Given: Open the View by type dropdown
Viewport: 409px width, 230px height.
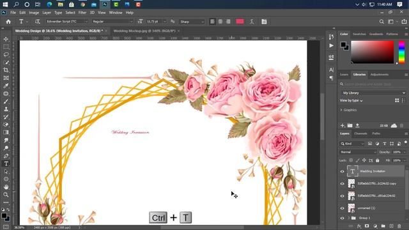Looking at the screenshot, I should pyautogui.click(x=351, y=100).
